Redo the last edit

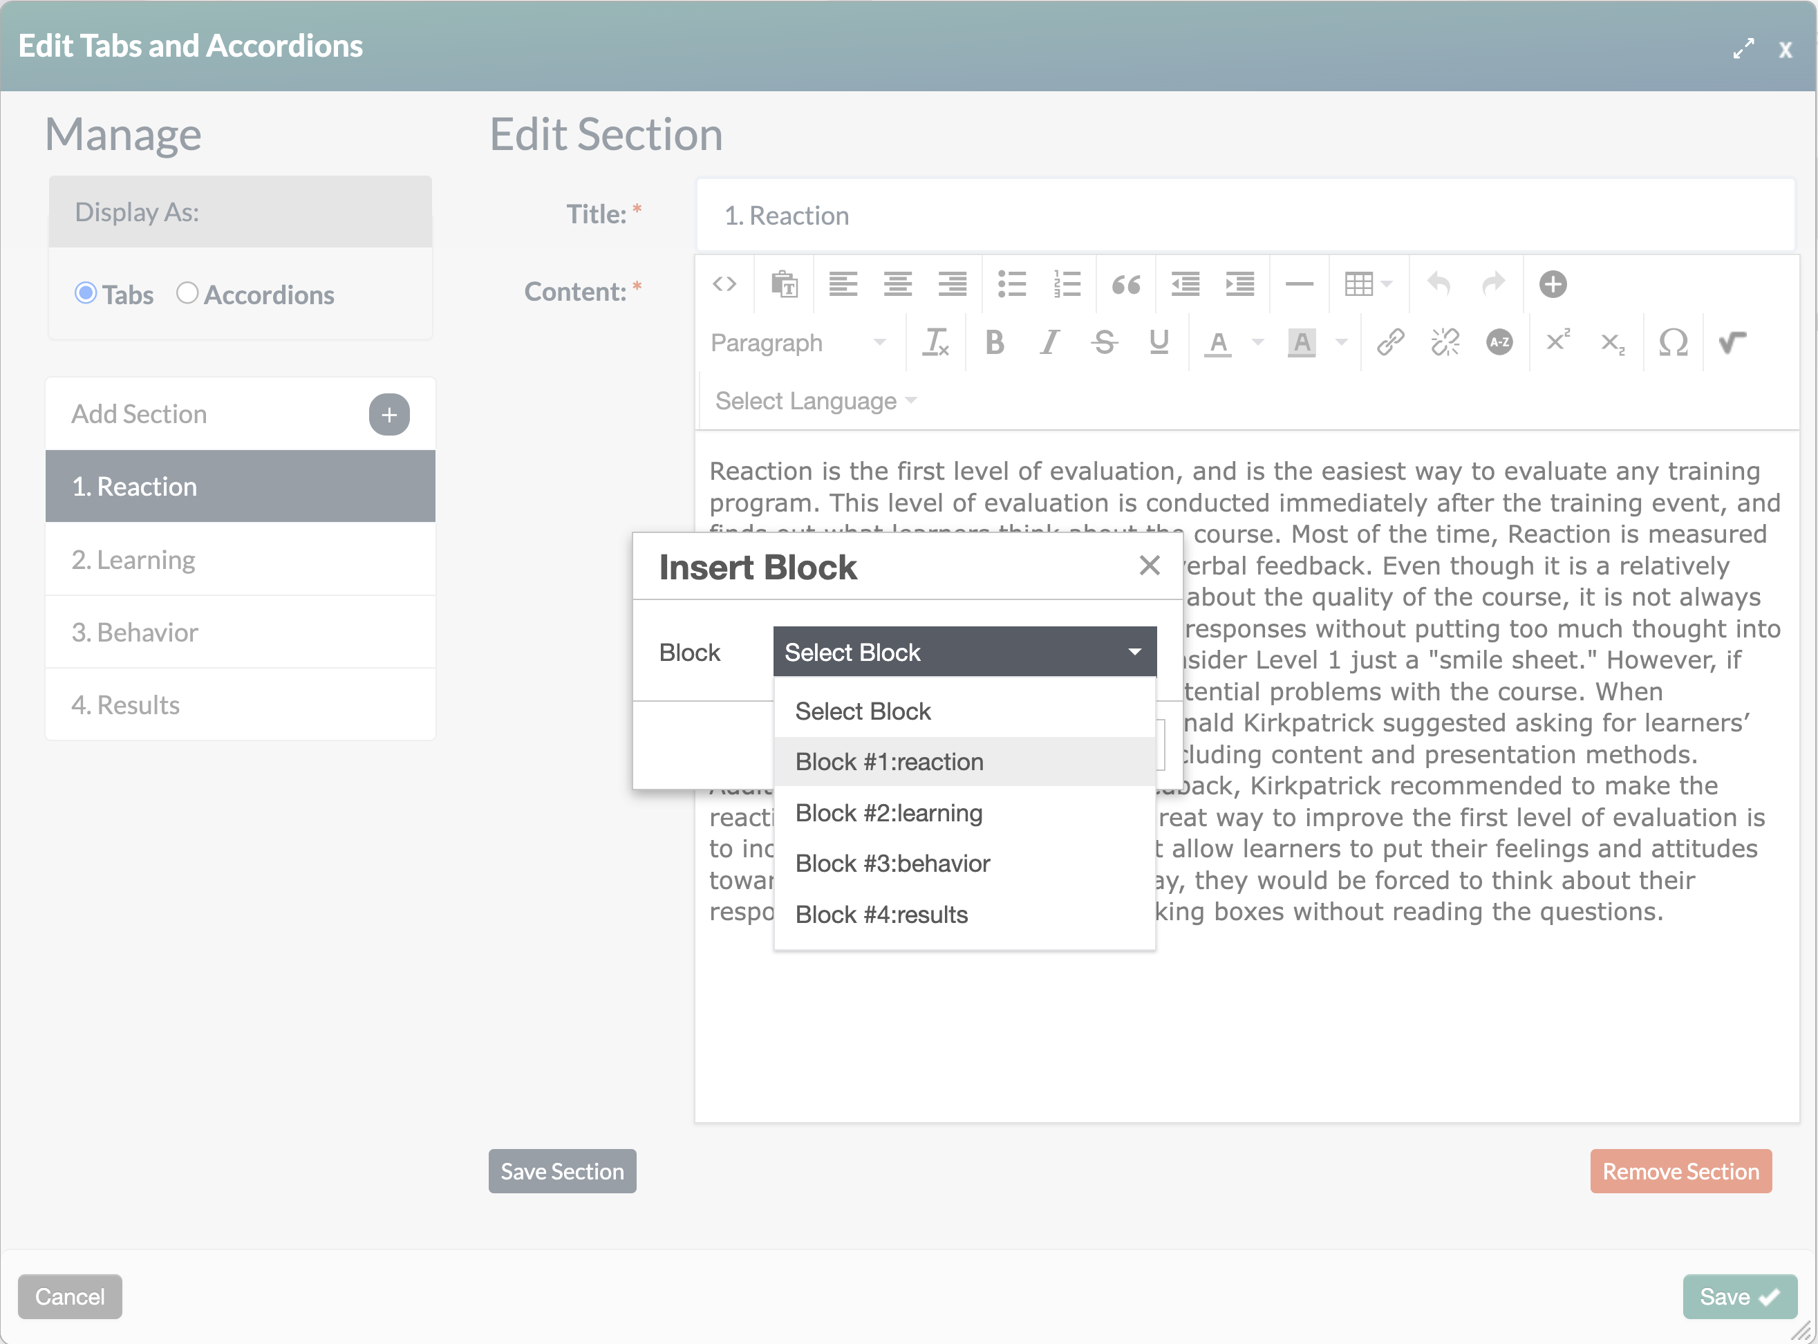coord(1493,284)
